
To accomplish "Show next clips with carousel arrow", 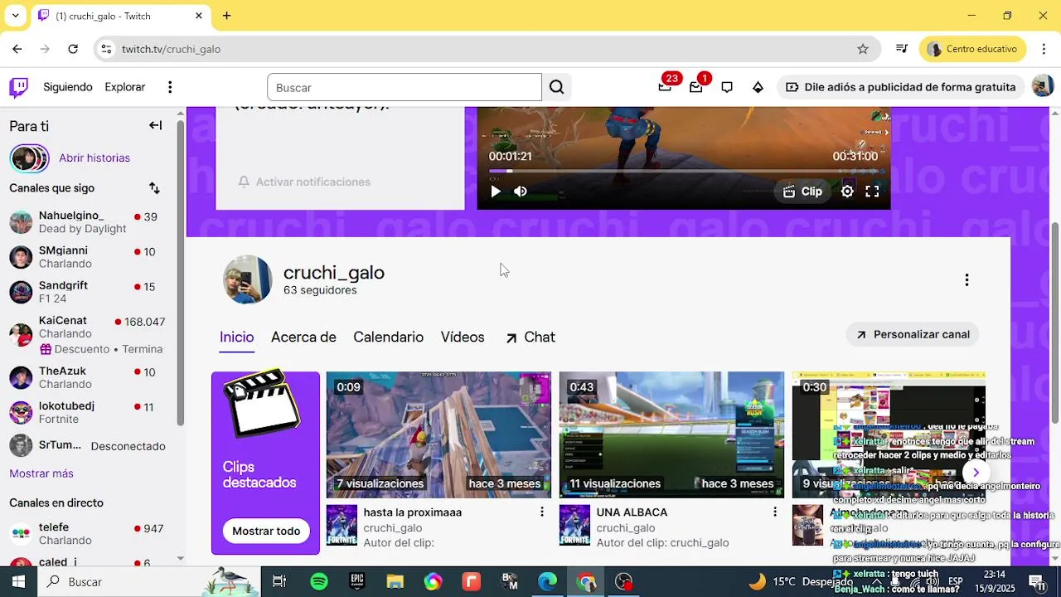I will click(x=976, y=473).
